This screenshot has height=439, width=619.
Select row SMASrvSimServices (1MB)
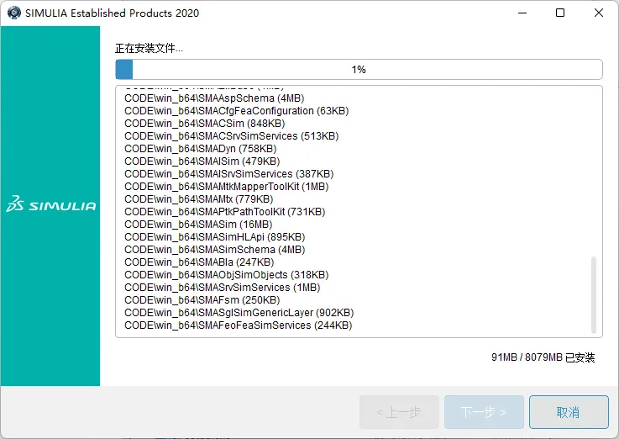(x=223, y=288)
